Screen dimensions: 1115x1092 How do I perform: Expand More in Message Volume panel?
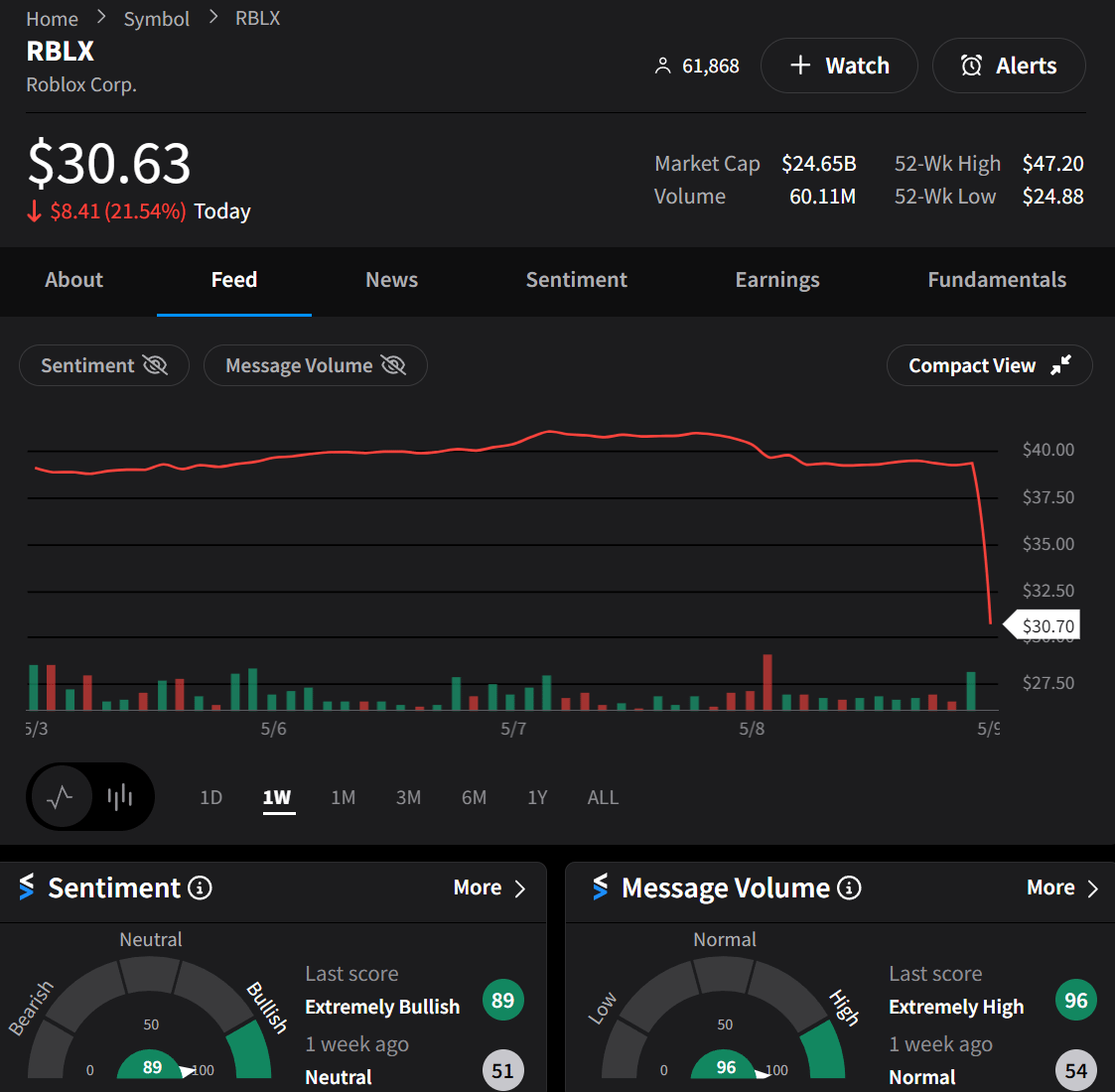pyautogui.click(x=1062, y=887)
